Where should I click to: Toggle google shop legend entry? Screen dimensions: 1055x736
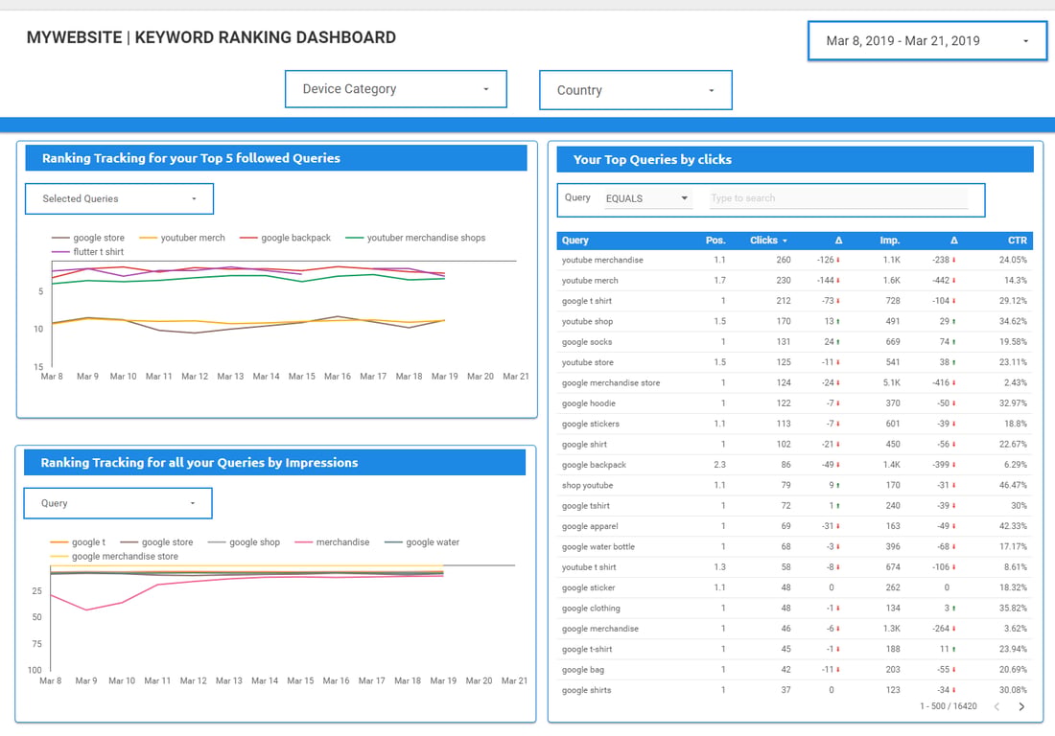coord(245,542)
